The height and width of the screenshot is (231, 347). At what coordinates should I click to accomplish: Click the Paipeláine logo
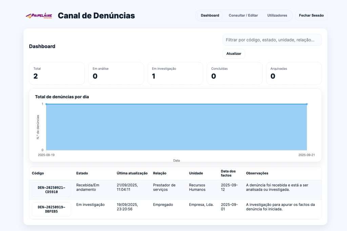[x=39, y=16]
